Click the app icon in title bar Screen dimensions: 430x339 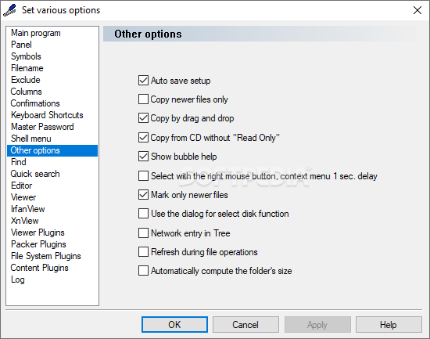(9, 10)
